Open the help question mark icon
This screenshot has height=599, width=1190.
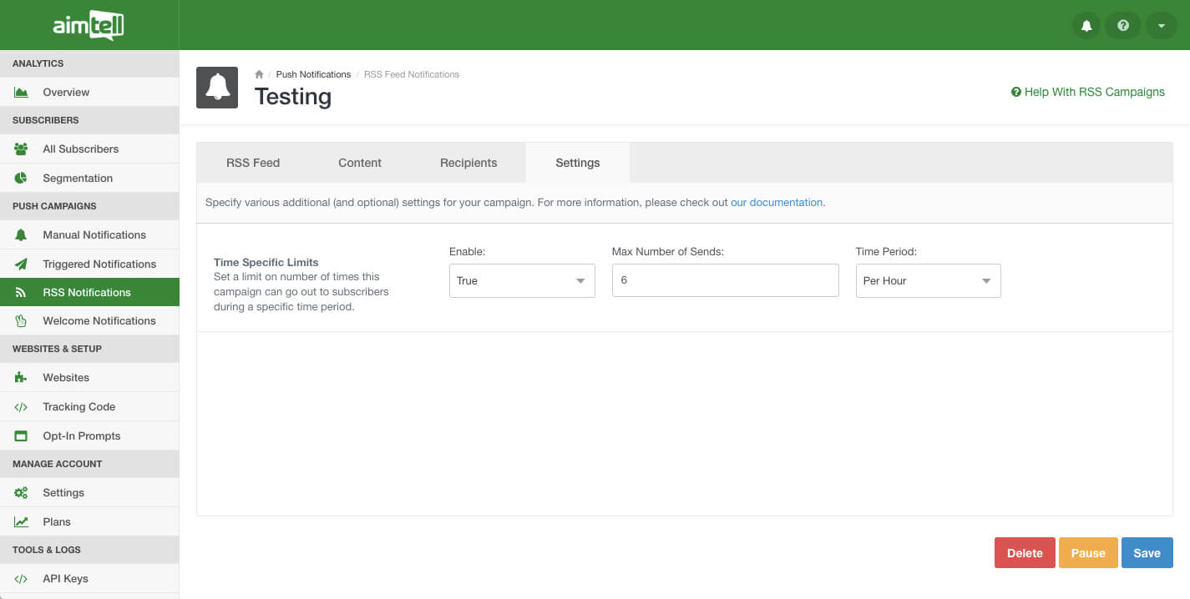1123,26
